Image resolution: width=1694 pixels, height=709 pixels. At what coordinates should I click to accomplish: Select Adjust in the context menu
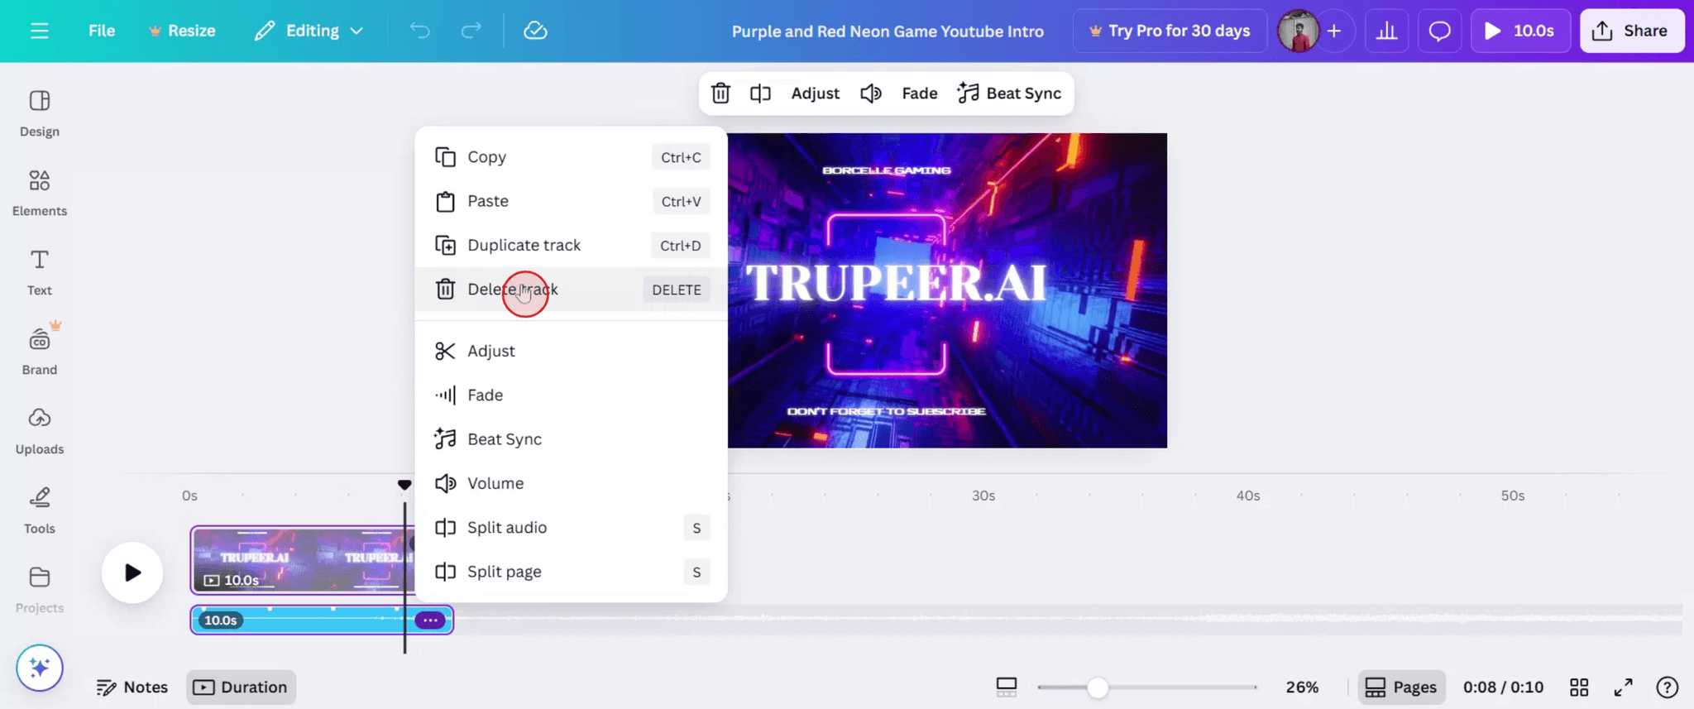(571, 351)
